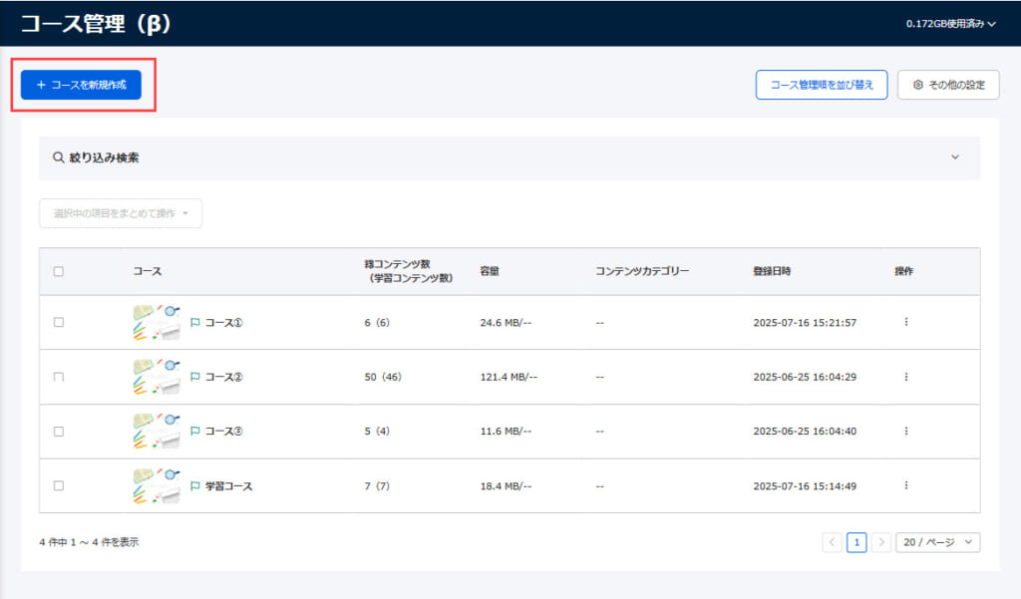Open the three-dot menu for コース③
1021x599 pixels.
(x=905, y=431)
